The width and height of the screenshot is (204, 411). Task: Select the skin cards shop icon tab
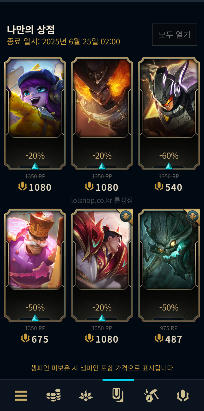click(118, 395)
